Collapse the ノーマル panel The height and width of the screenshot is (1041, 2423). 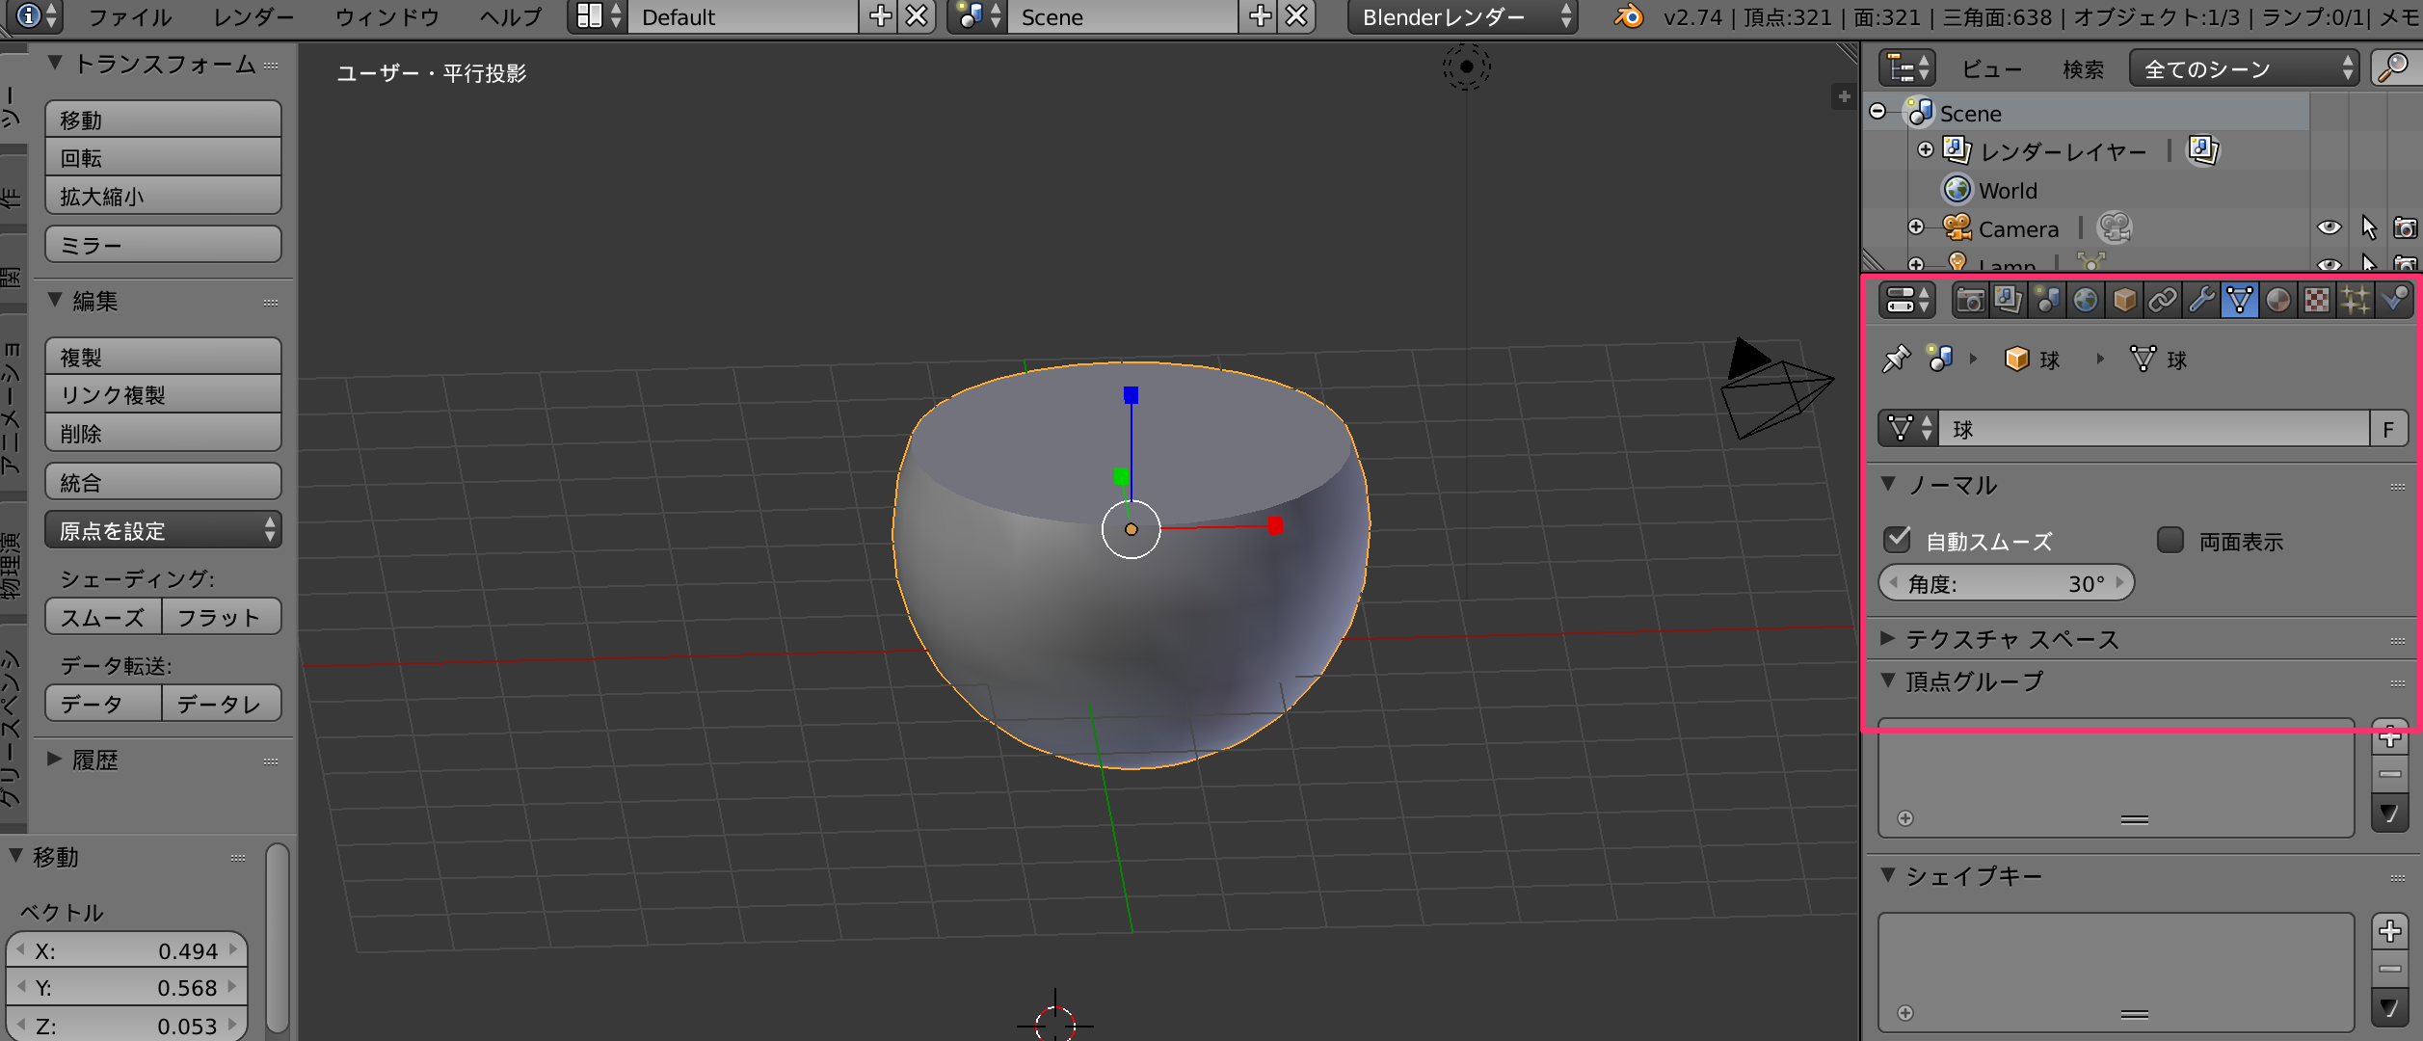pyautogui.click(x=1889, y=484)
